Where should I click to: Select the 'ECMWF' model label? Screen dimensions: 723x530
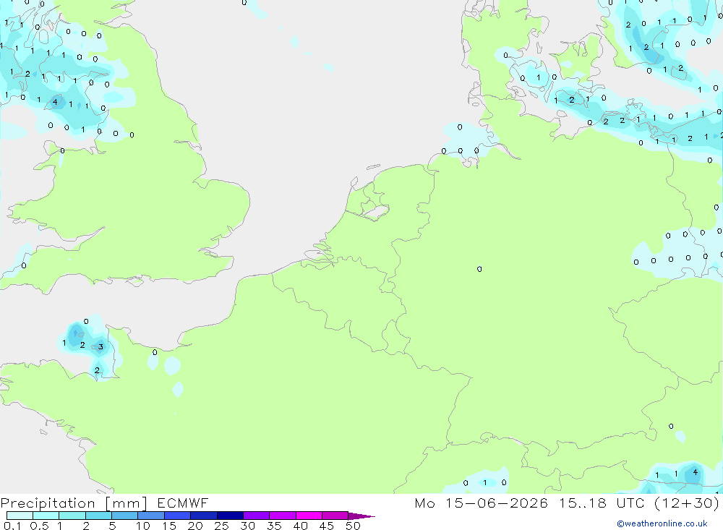point(183,503)
